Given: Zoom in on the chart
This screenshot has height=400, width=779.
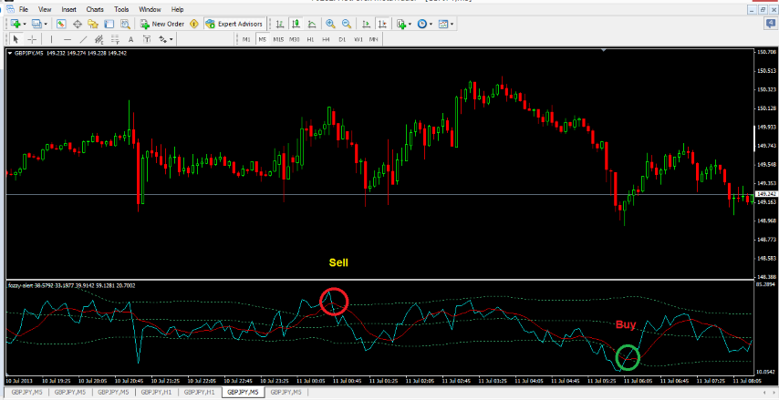Looking at the screenshot, I should 330,24.
